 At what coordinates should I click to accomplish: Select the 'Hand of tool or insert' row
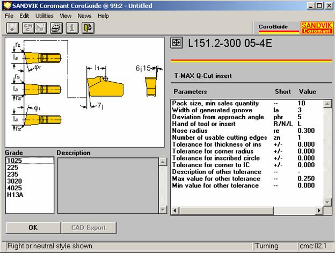pyautogui.click(x=247, y=124)
